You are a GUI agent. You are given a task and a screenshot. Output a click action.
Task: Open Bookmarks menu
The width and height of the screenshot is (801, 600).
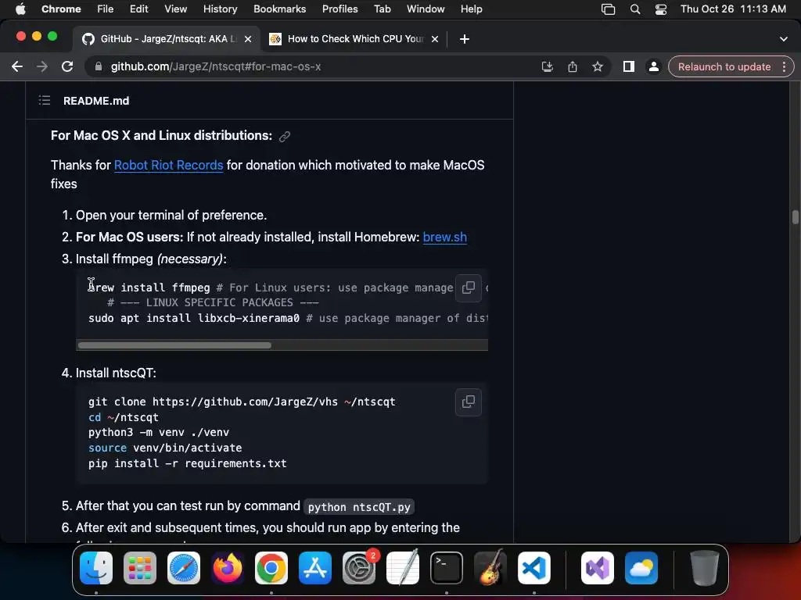[x=279, y=9]
